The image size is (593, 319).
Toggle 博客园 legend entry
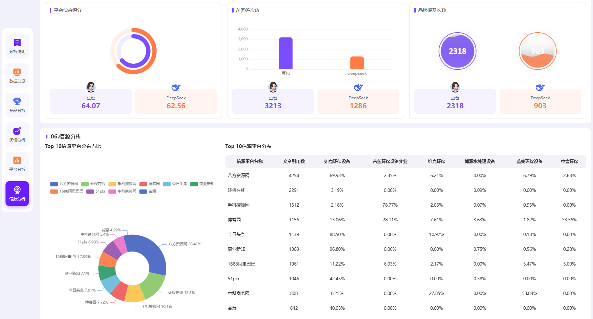150,184
